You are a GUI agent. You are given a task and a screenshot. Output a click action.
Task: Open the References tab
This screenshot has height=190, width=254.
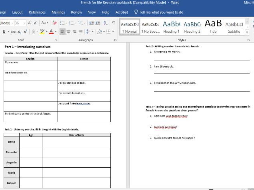37,12
